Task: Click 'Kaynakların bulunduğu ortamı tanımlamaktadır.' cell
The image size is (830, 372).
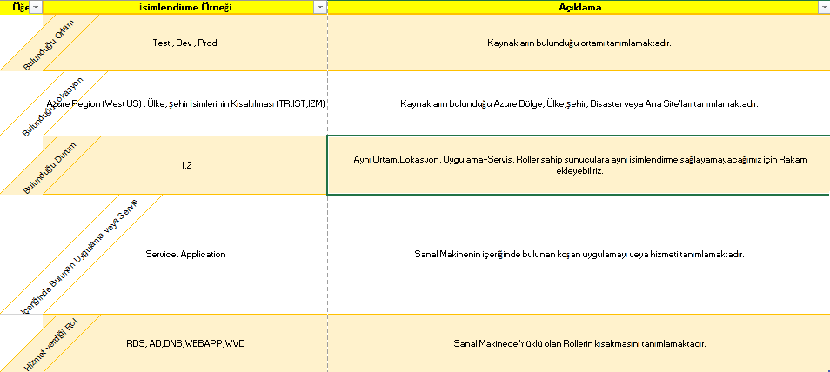Action: 579,43
